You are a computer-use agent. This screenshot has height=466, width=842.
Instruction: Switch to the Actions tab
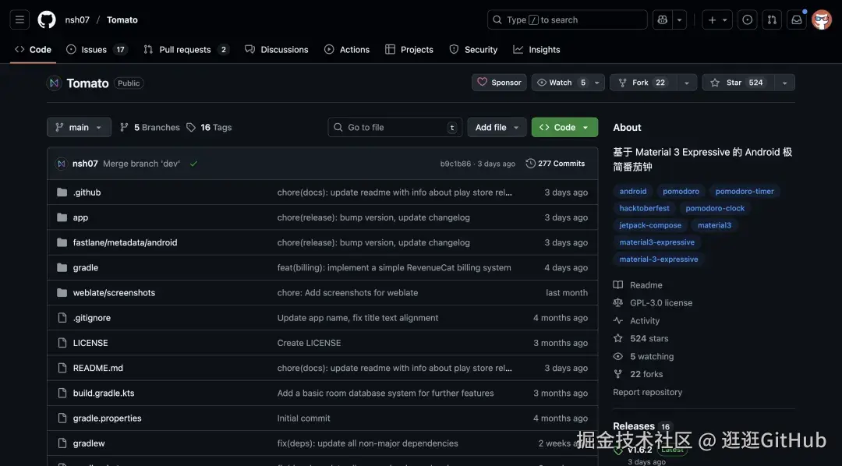347,49
